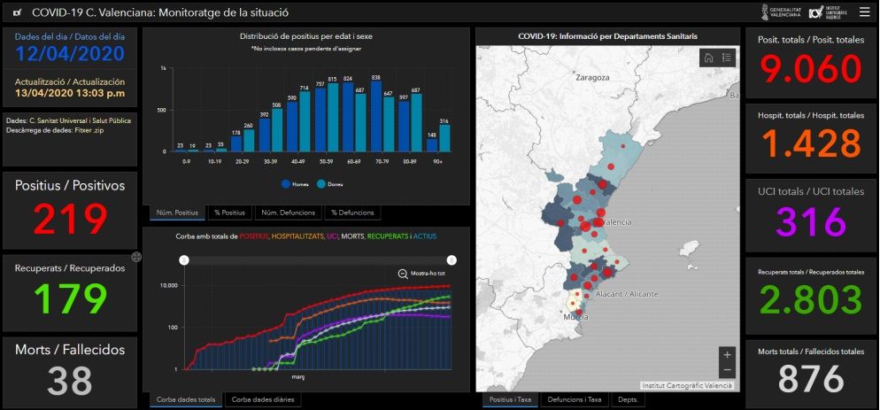Open the Depts. map tab
880x410 pixels.
coord(628,399)
